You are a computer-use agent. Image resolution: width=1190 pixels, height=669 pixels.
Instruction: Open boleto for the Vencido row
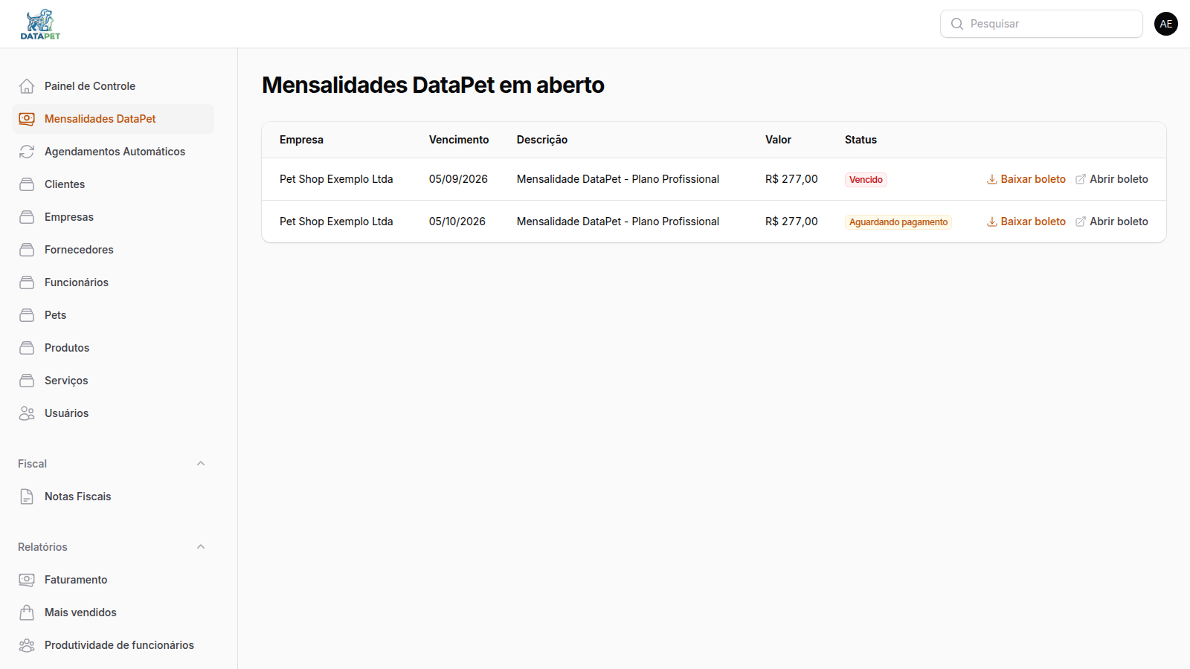click(x=1112, y=179)
